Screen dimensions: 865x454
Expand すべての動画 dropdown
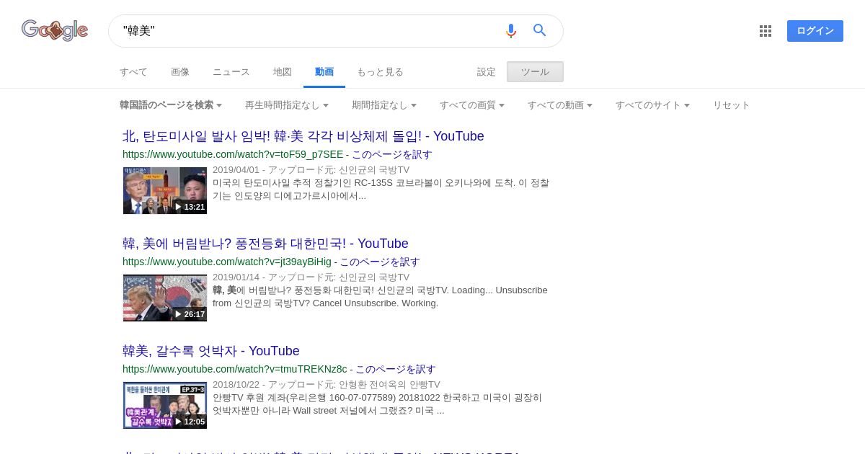560,105
